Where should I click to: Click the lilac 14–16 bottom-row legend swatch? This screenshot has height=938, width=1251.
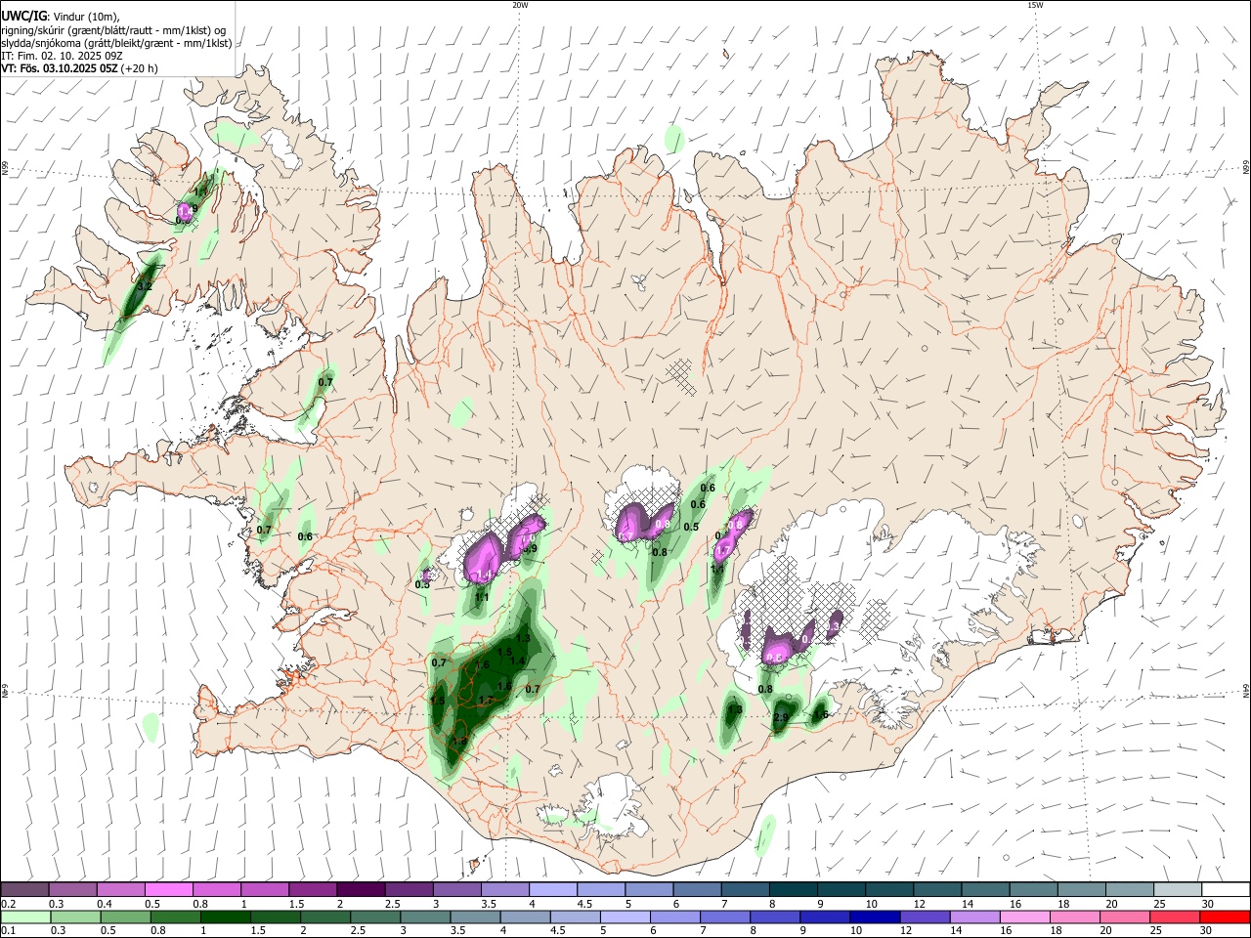pyautogui.click(x=975, y=917)
